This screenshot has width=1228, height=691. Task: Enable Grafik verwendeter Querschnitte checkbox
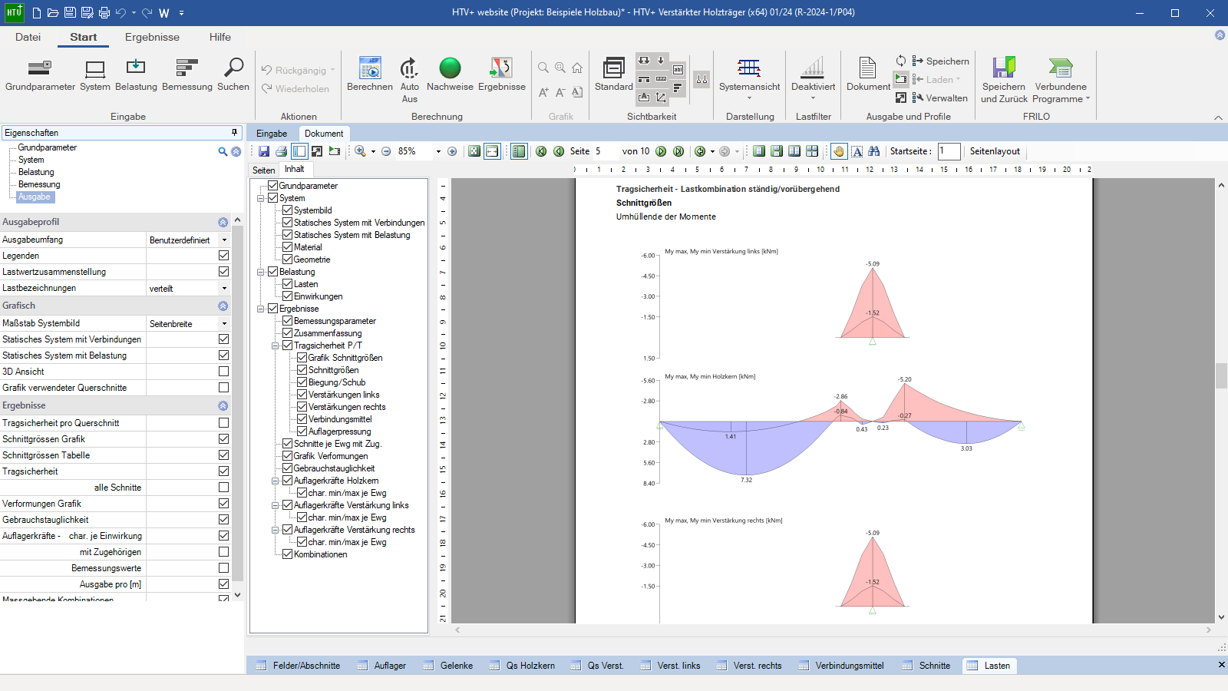coord(223,387)
